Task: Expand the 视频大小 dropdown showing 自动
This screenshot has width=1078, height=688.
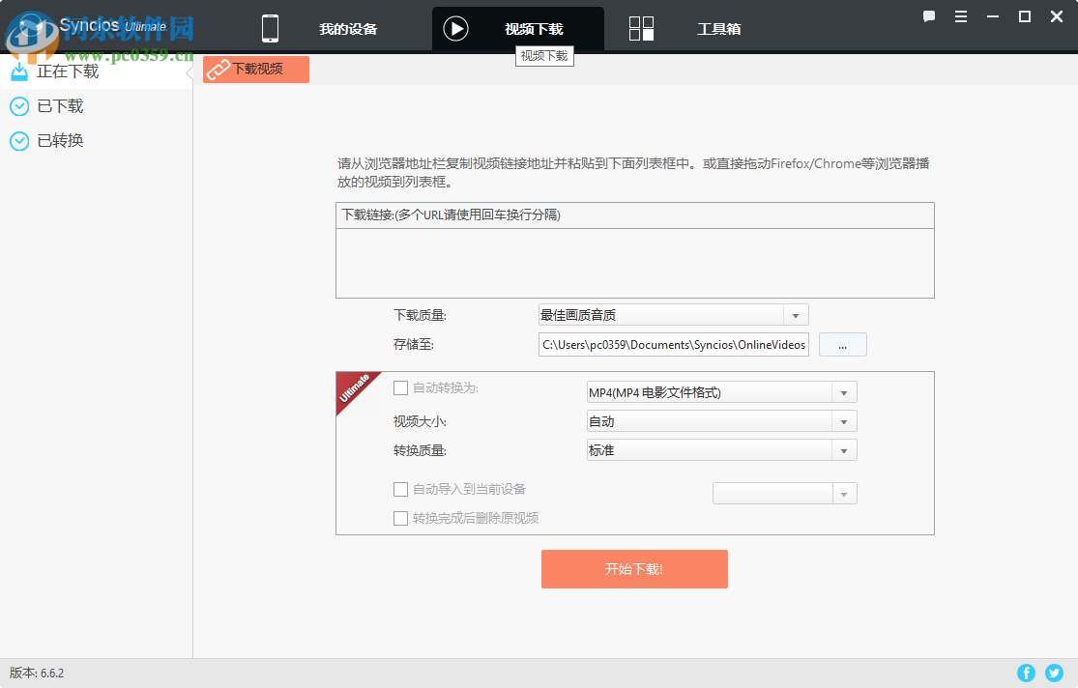Action: click(x=842, y=420)
